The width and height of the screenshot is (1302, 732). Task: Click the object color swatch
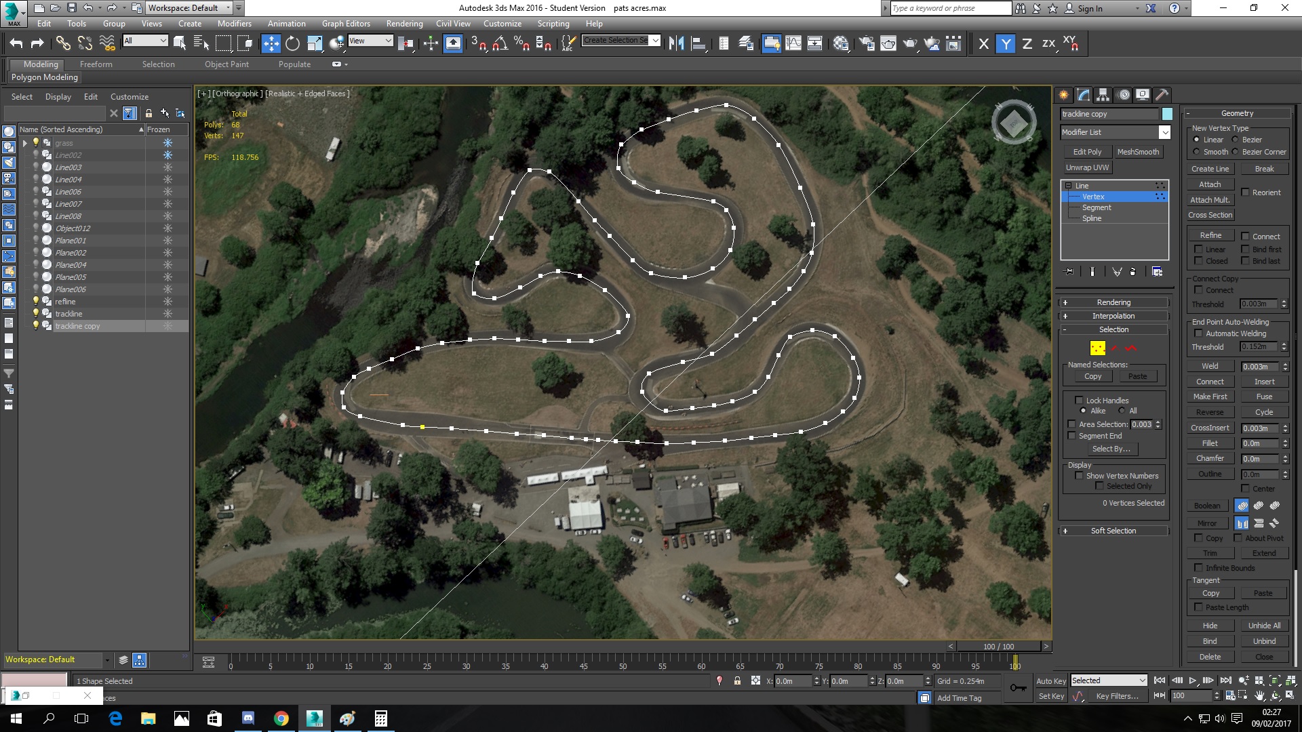click(1167, 114)
